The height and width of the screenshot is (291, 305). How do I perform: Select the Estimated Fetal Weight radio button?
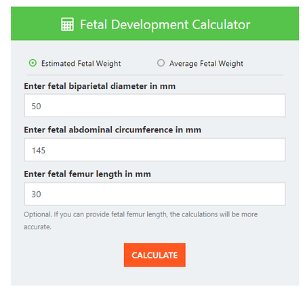point(33,63)
